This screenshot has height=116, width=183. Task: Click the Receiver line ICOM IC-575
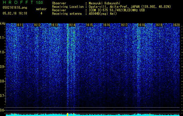[117, 10]
